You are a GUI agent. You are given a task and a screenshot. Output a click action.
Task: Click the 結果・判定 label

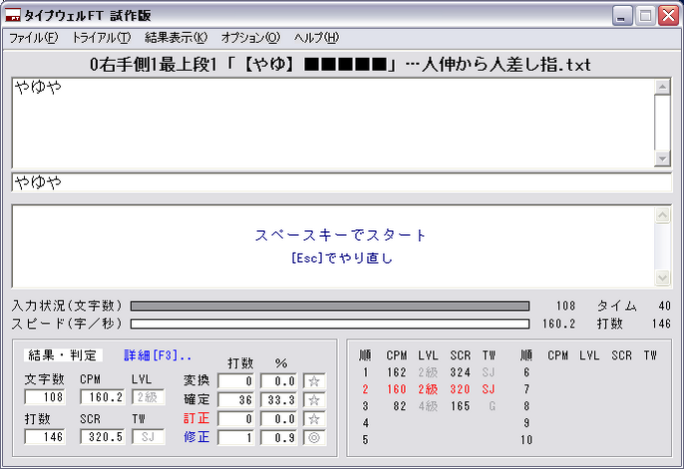pos(63,355)
